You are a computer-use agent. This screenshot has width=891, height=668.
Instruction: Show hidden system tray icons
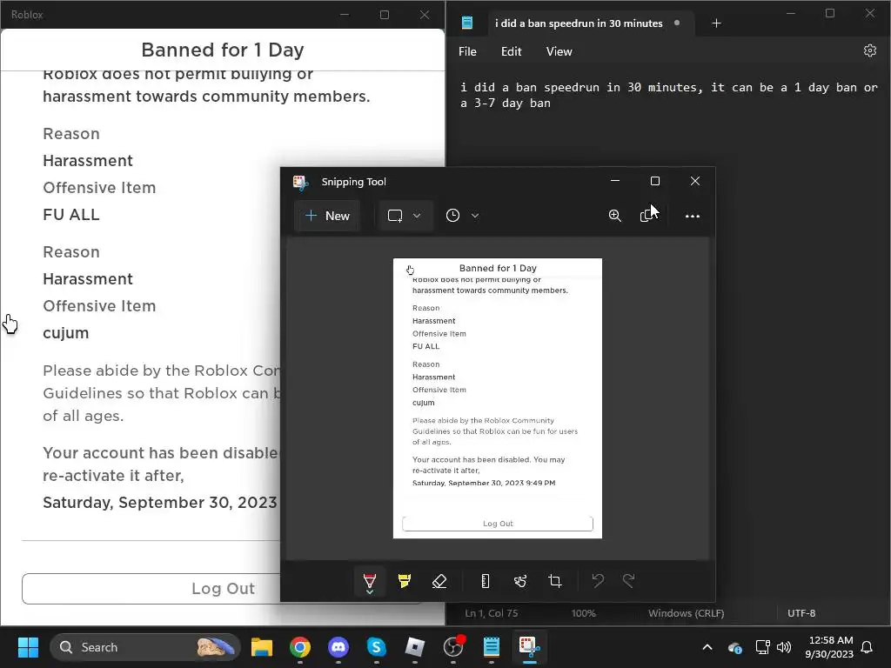(x=707, y=647)
